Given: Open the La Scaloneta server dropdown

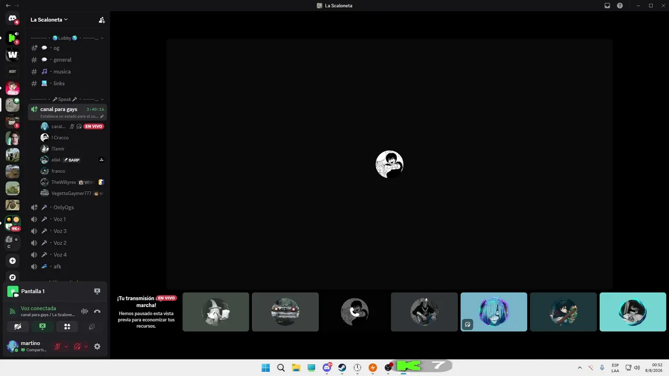Looking at the screenshot, I should pyautogui.click(x=49, y=20).
